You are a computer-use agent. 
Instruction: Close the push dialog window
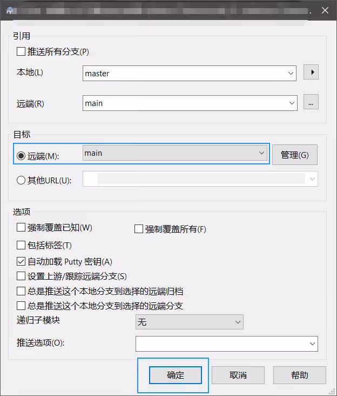tap(325, 10)
